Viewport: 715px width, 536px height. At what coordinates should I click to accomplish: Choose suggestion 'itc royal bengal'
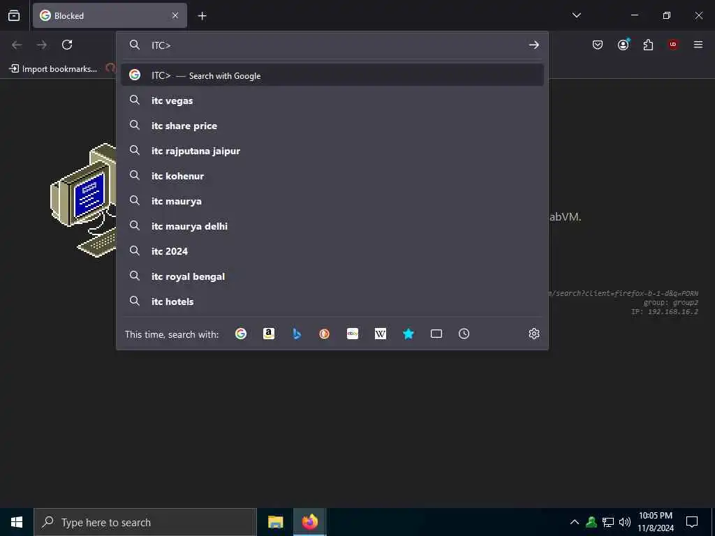pos(332,276)
